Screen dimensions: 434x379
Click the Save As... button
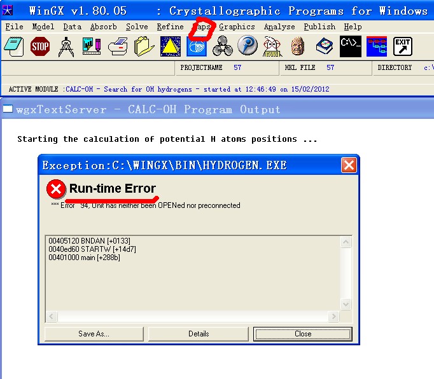(x=94, y=334)
